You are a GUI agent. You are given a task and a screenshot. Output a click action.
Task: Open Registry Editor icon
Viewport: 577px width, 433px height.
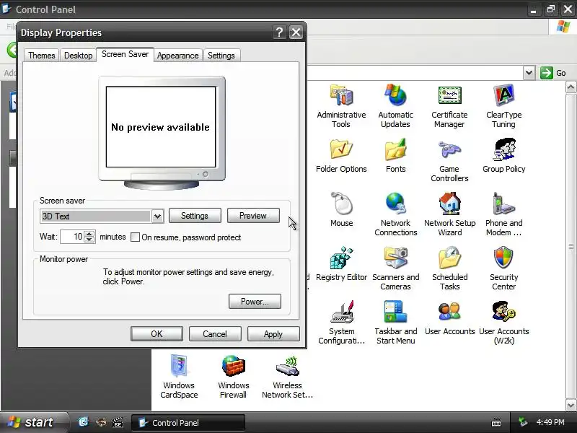[341, 258]
